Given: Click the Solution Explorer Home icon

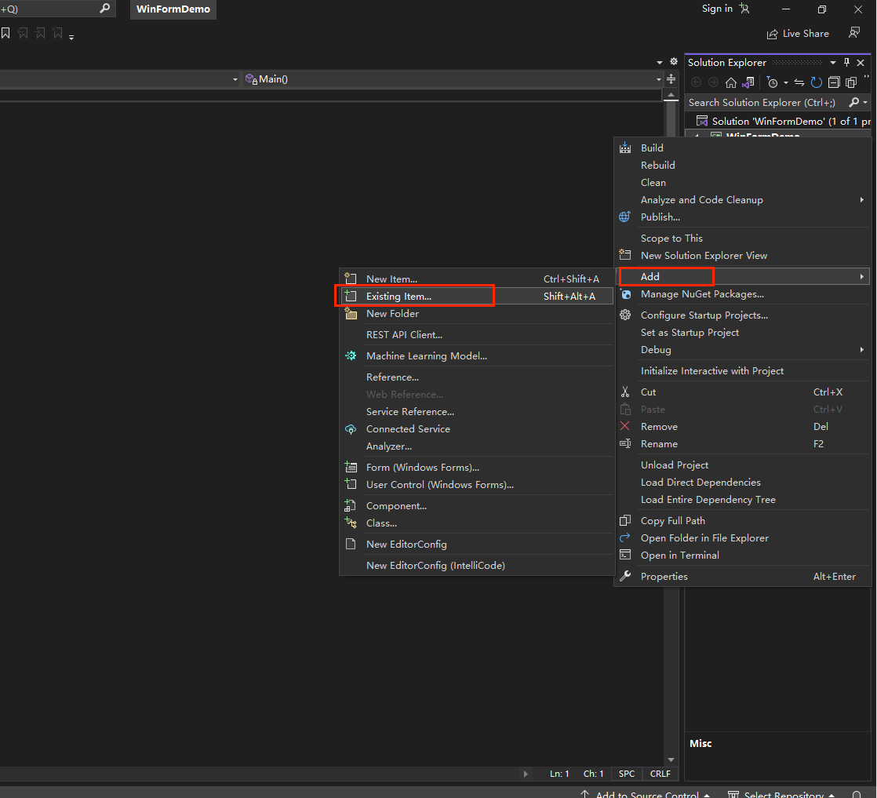Looking at the screenshot, I should coord(731,82).
